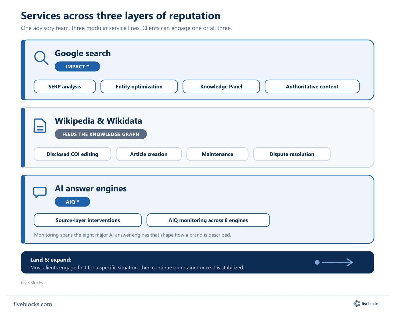Click the arrow icon in the Land & expand banner
The height and width of the screenshot is (315, 395).
click(x=334, y=262)
